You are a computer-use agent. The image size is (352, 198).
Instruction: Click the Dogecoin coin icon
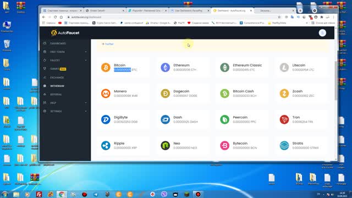coord(165,94)
